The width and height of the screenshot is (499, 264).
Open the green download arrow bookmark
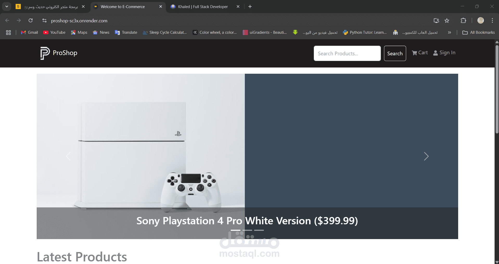click(x=295, y=32)
